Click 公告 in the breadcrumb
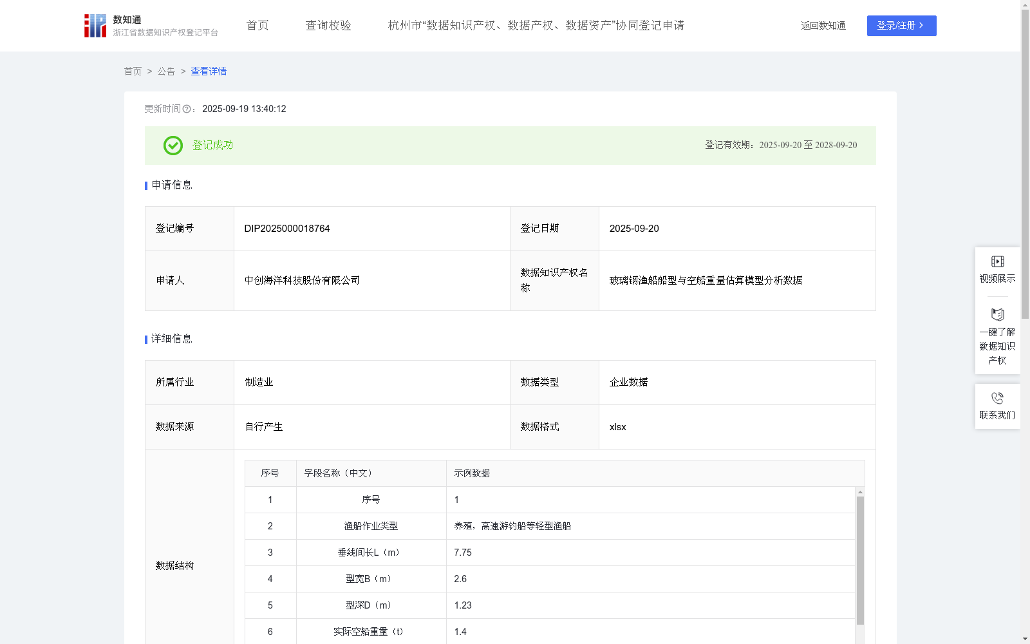1030x644 pixels. [166, 71]
